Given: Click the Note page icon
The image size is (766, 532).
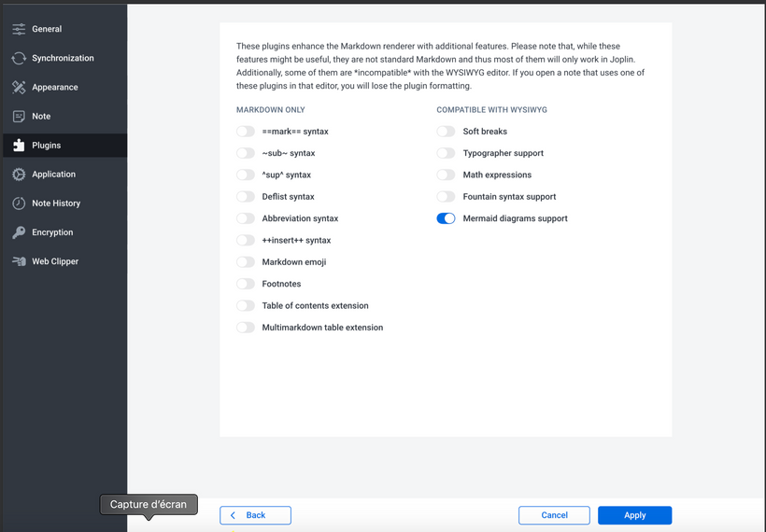Looking at the screenshot, I should click(x=19, y=116).
